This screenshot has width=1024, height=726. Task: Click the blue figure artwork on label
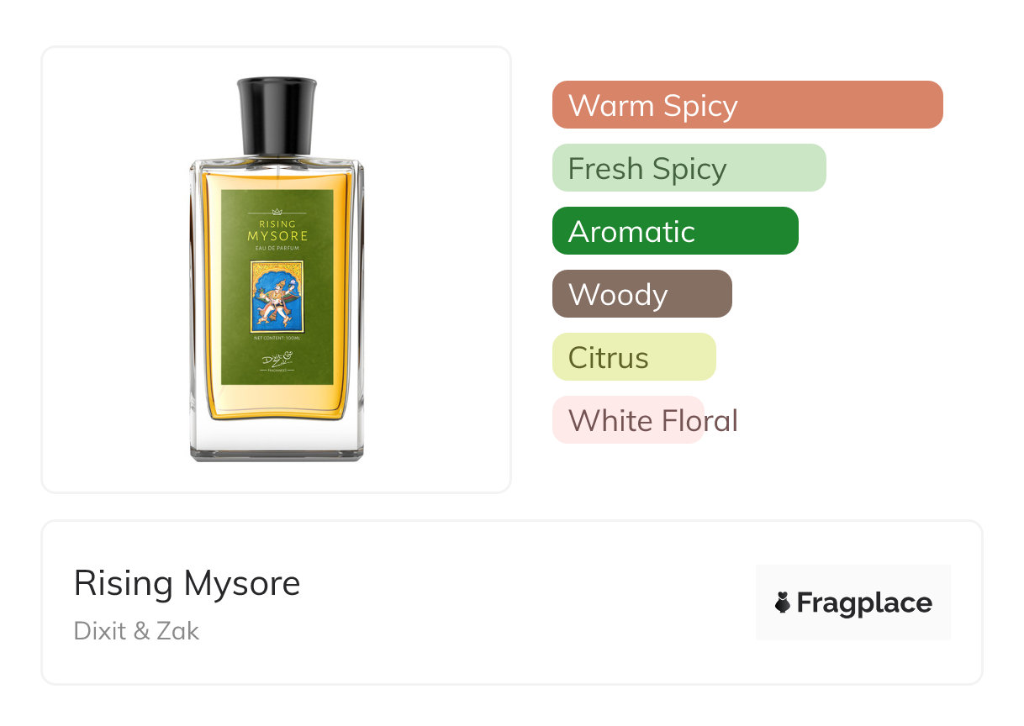[277, 296]
